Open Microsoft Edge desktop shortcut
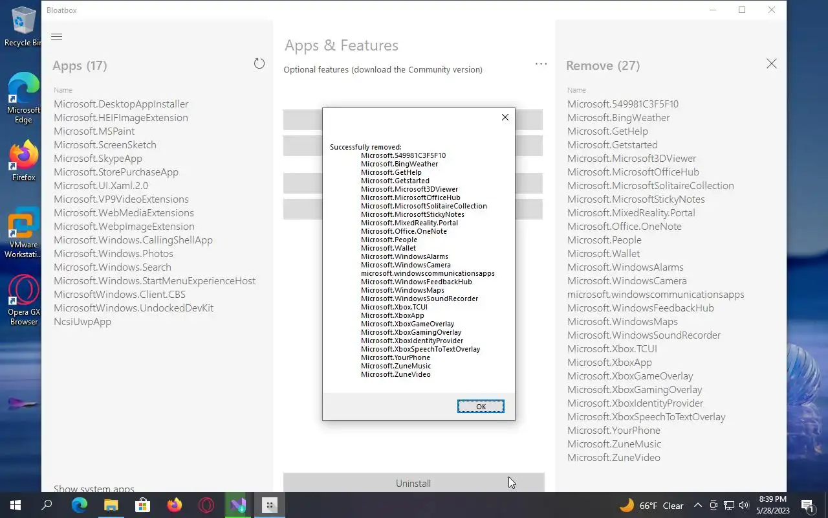This screenshot has width=828, height=518. coord(23,98)
